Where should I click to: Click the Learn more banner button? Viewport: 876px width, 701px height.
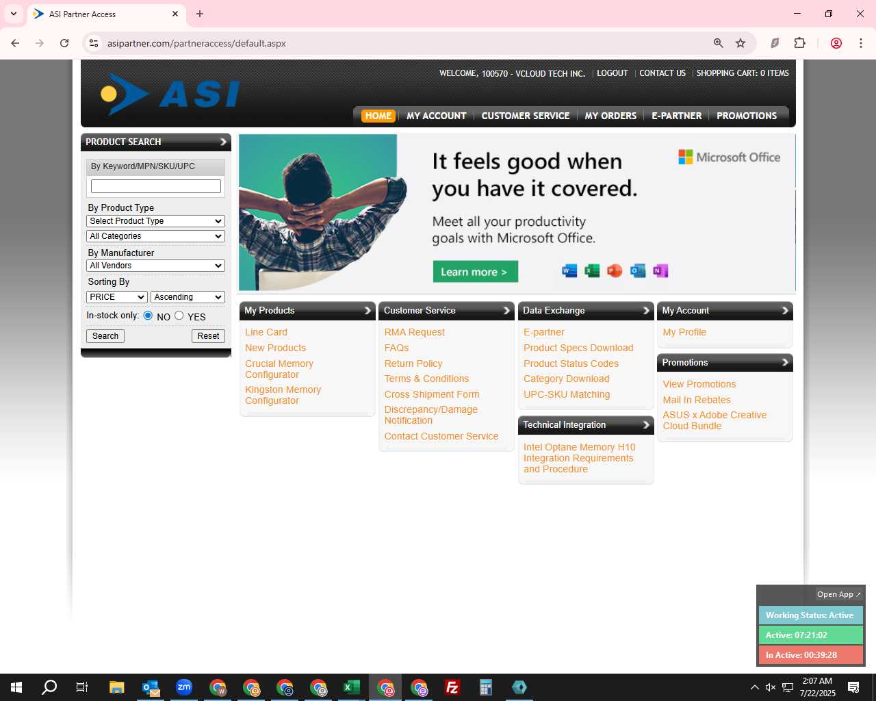pyautogui.click(x=475, y=272)
